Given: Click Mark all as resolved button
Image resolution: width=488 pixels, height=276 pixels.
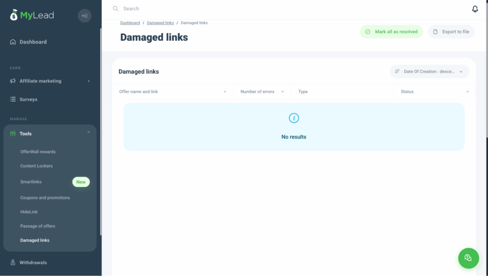Looking at the screenshot, I should [391, 32].
